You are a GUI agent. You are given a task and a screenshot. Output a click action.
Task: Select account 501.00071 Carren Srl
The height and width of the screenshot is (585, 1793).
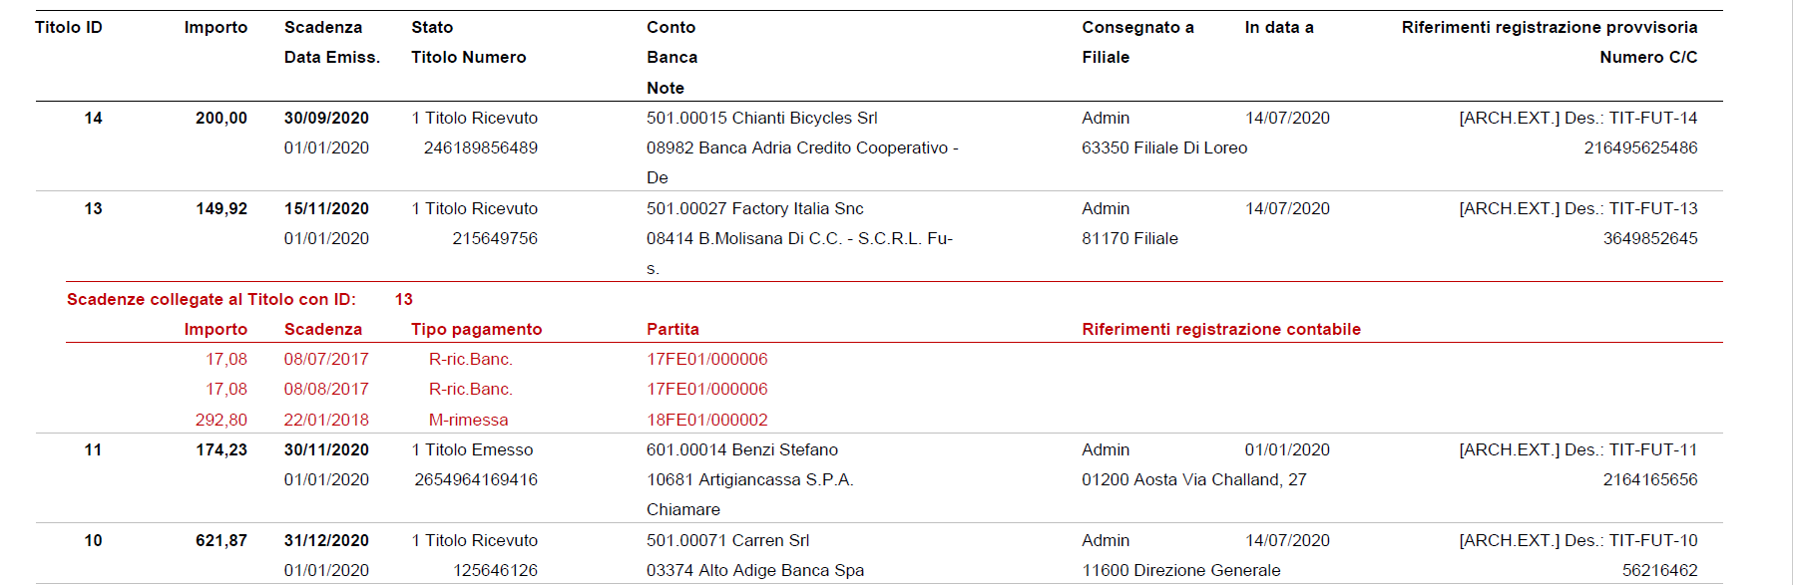point(727,541)
